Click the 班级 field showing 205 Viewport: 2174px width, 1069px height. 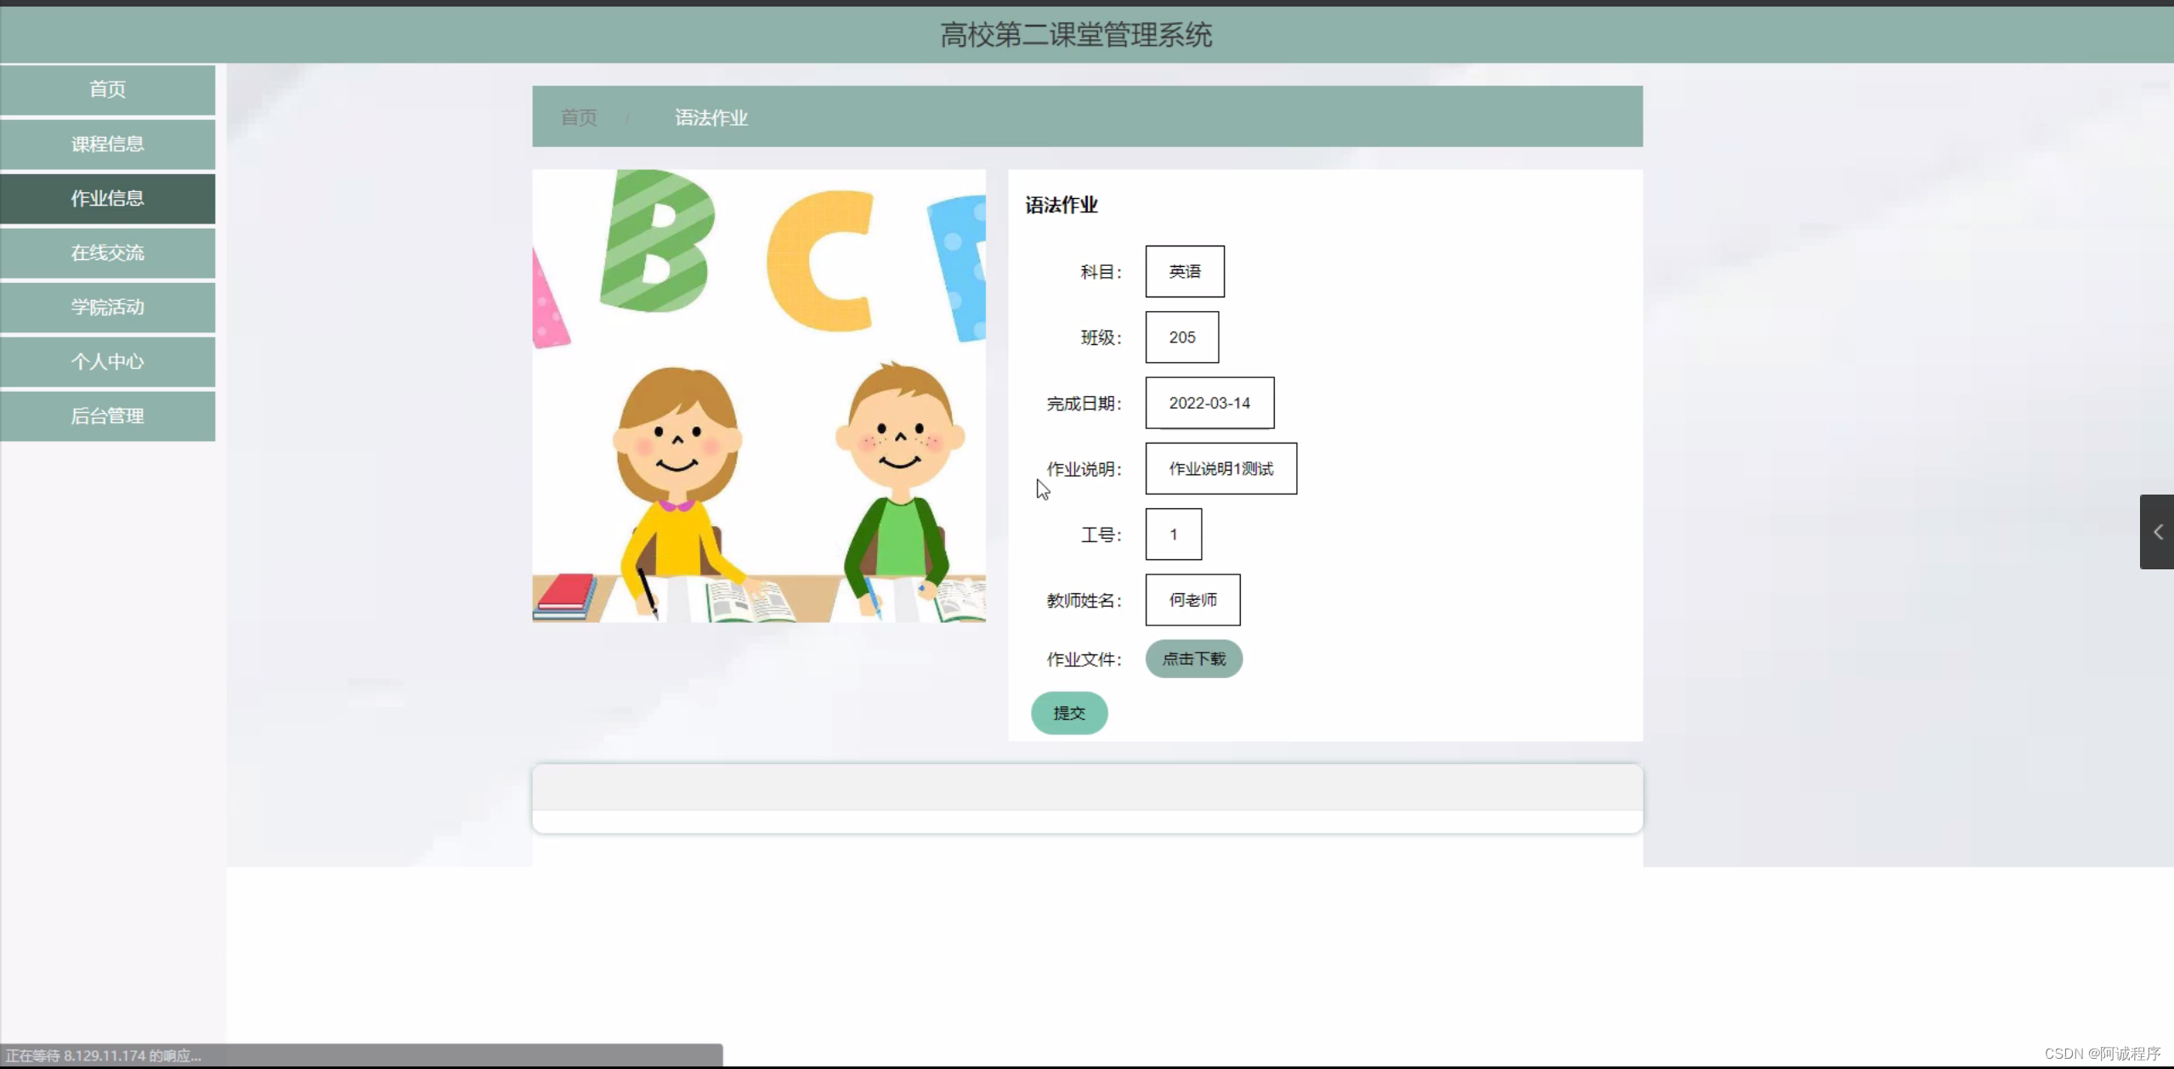1181,337
